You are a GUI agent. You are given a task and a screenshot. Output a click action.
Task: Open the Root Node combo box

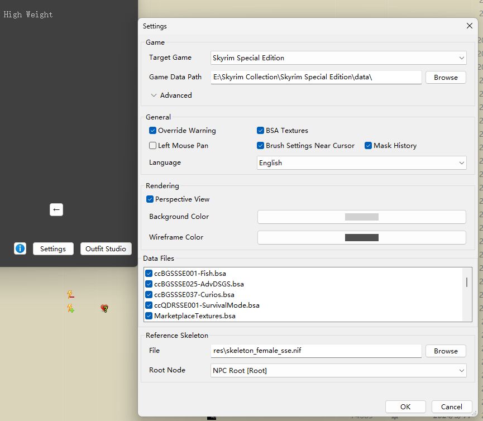(x=338, y=370)
